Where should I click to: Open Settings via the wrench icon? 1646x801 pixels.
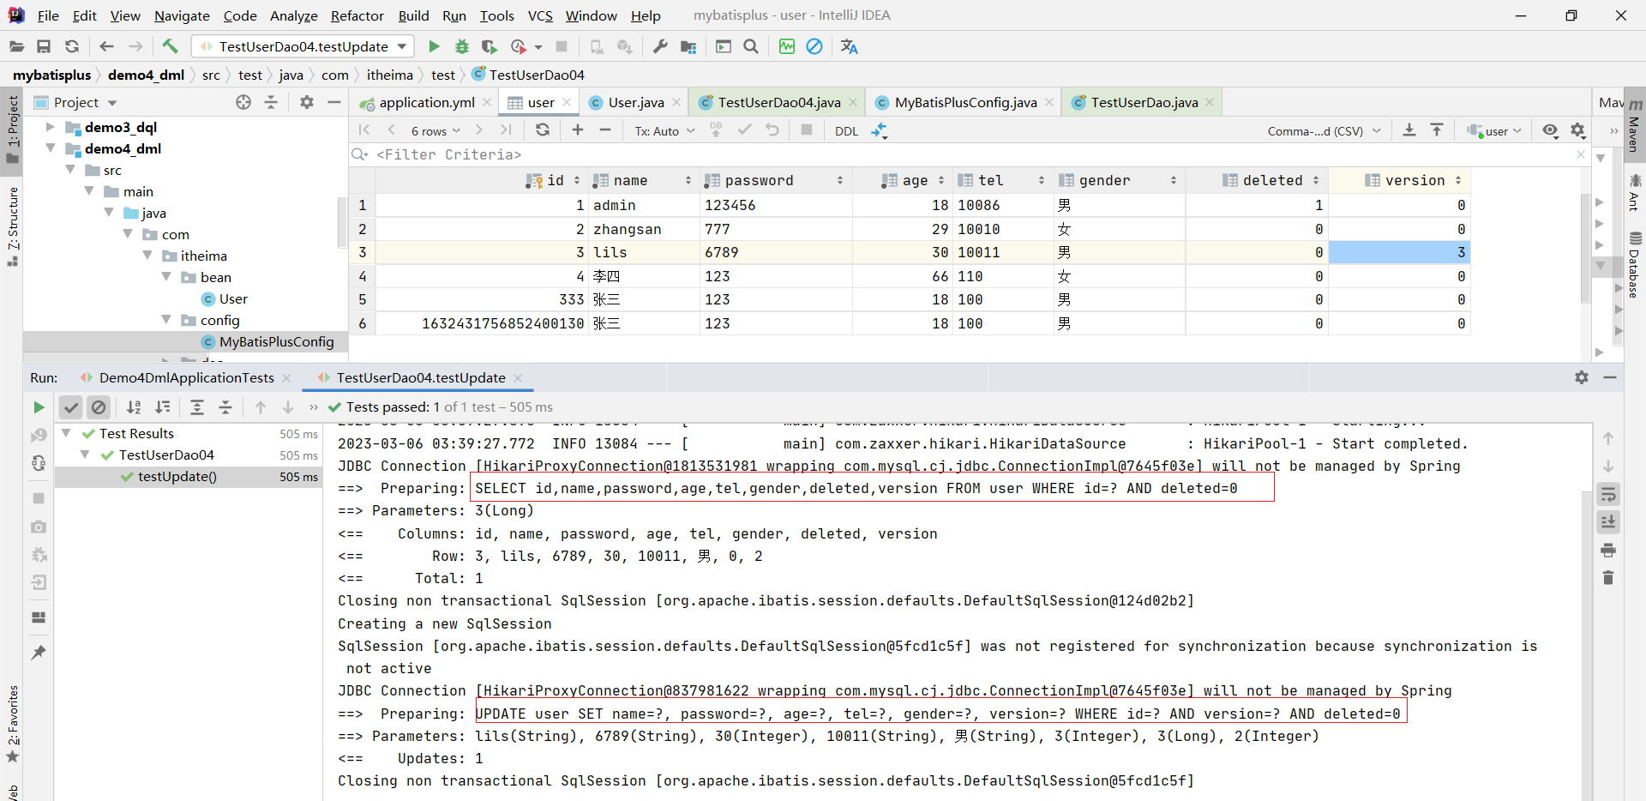click(660, 46)
